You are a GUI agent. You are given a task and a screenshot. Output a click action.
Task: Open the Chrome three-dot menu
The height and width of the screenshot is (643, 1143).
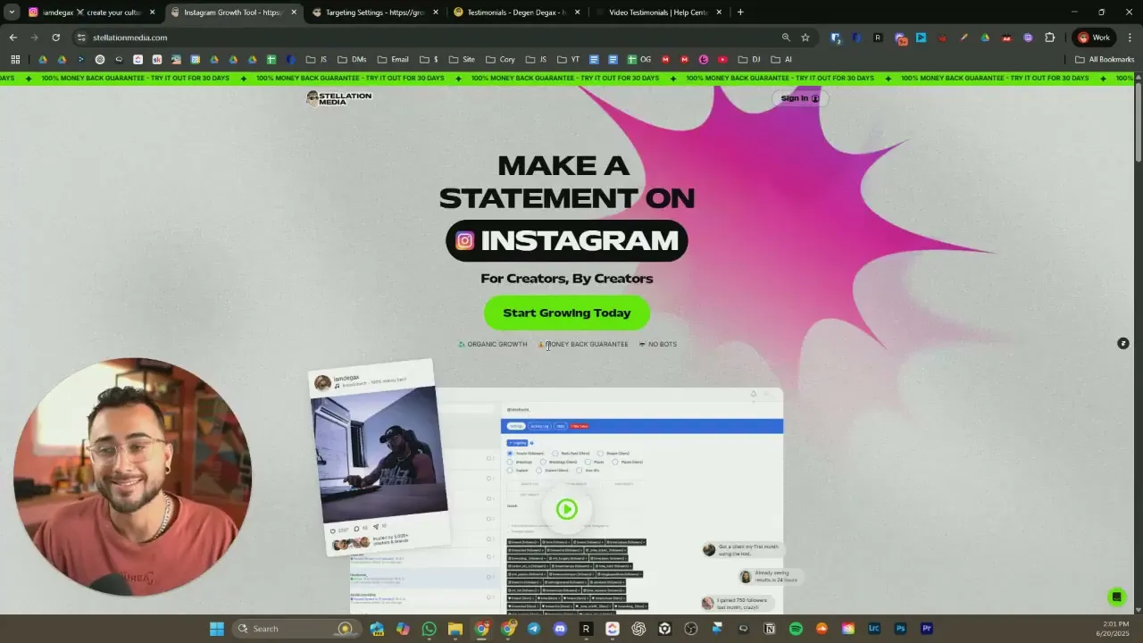(x=1130, y=38)
